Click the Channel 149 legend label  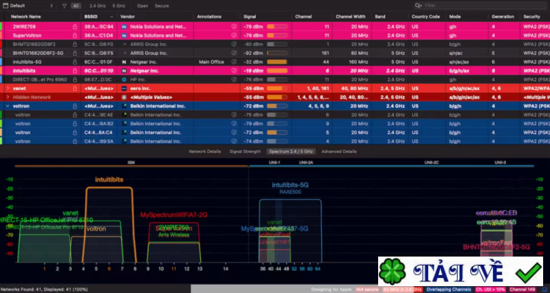[x=522, y=290]
